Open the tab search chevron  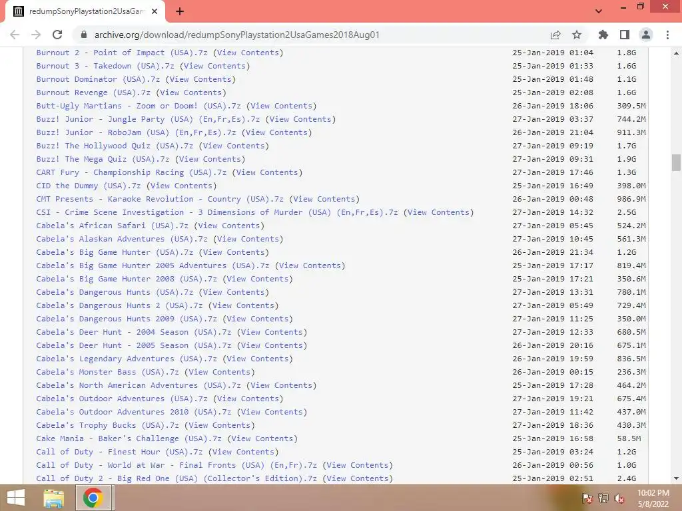click(x=599, y=11)
